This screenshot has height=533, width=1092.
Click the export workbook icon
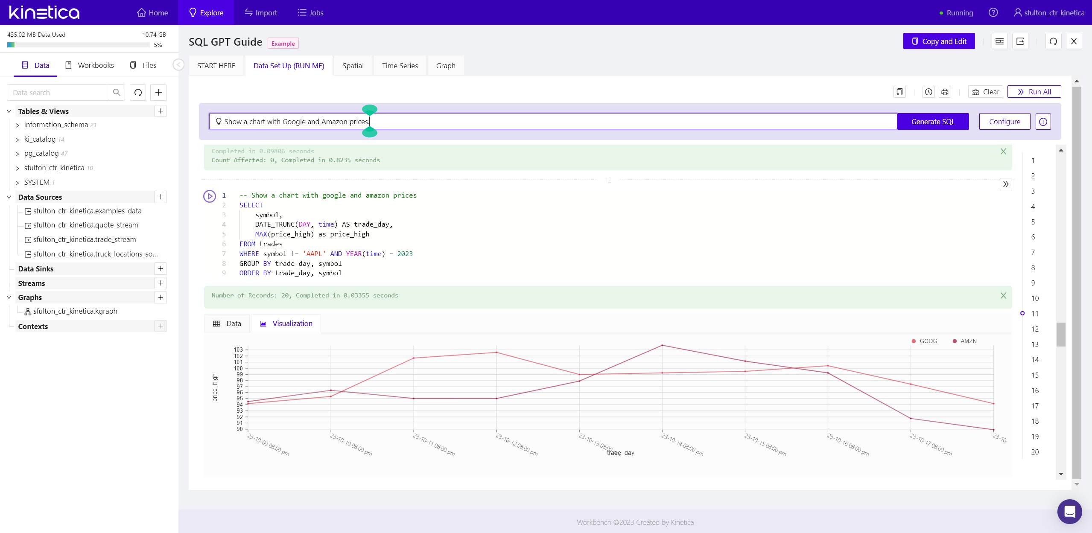coord(1020,41)
